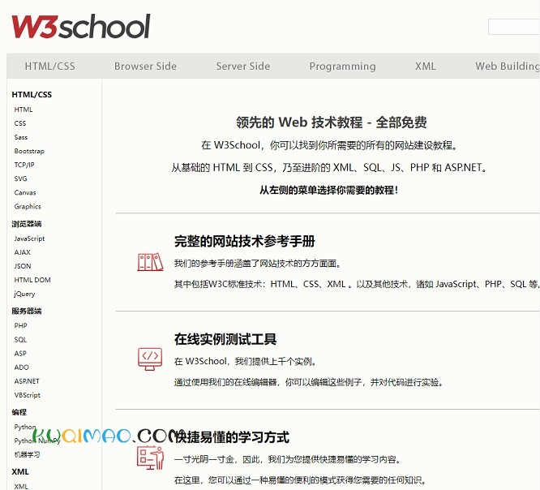Click the 编程 sidebar section heading
This screenshot has width=540, height=490.
(19, 412)
